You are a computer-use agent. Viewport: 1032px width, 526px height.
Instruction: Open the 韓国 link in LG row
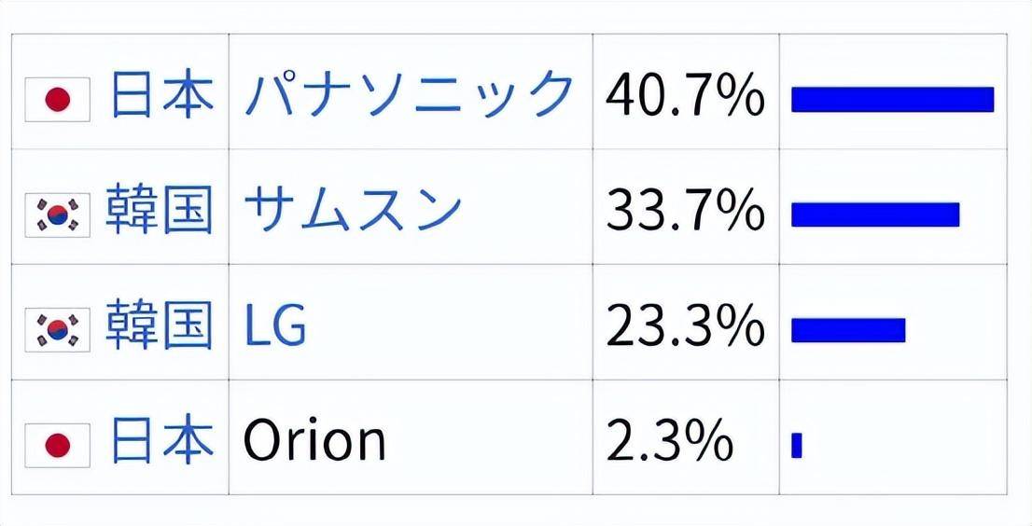tap(160, 326)
